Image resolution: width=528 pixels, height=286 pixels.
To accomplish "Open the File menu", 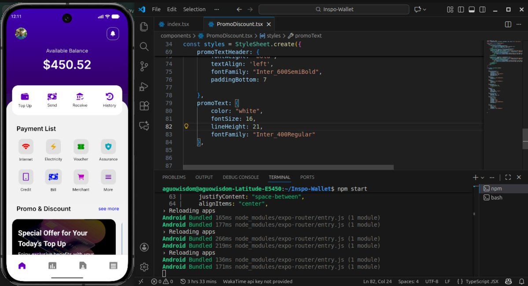I will point(156,9).
